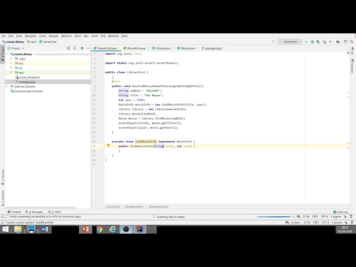The image size is (356, 267).
Task: Select Scratches and Consoles in tree
Action: coord(27,91)
